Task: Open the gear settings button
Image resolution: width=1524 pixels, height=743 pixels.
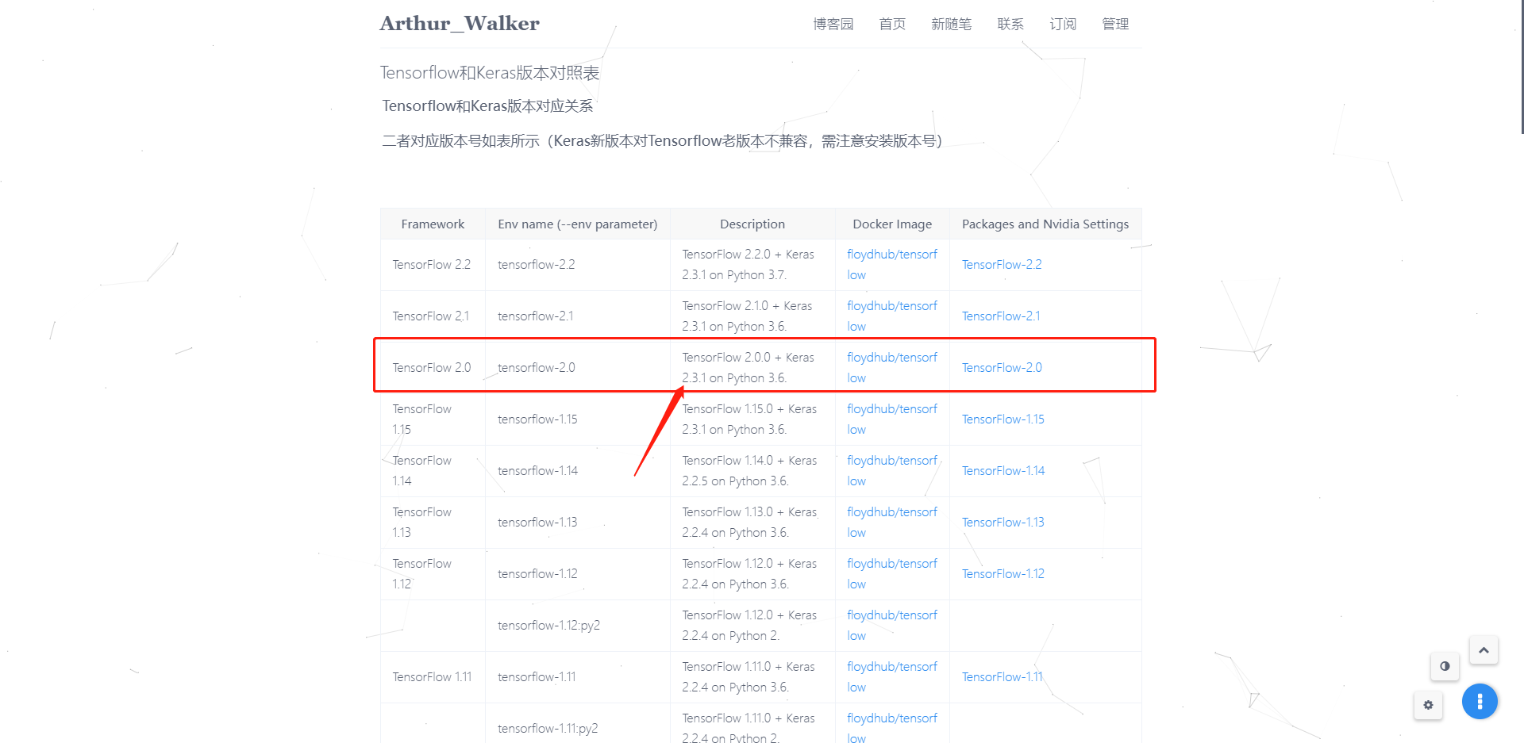Action: click(x=1428, y=705)
